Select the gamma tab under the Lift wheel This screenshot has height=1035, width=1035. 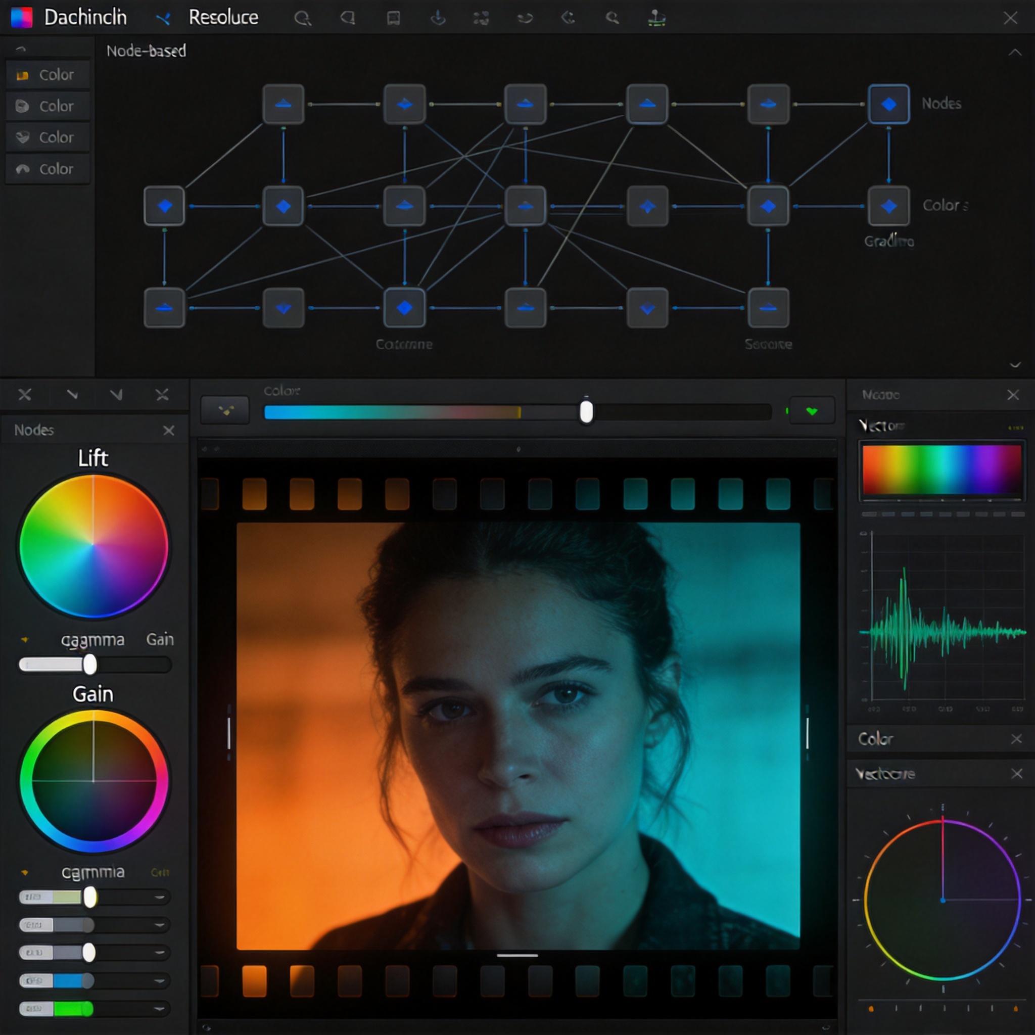(92, 640)
